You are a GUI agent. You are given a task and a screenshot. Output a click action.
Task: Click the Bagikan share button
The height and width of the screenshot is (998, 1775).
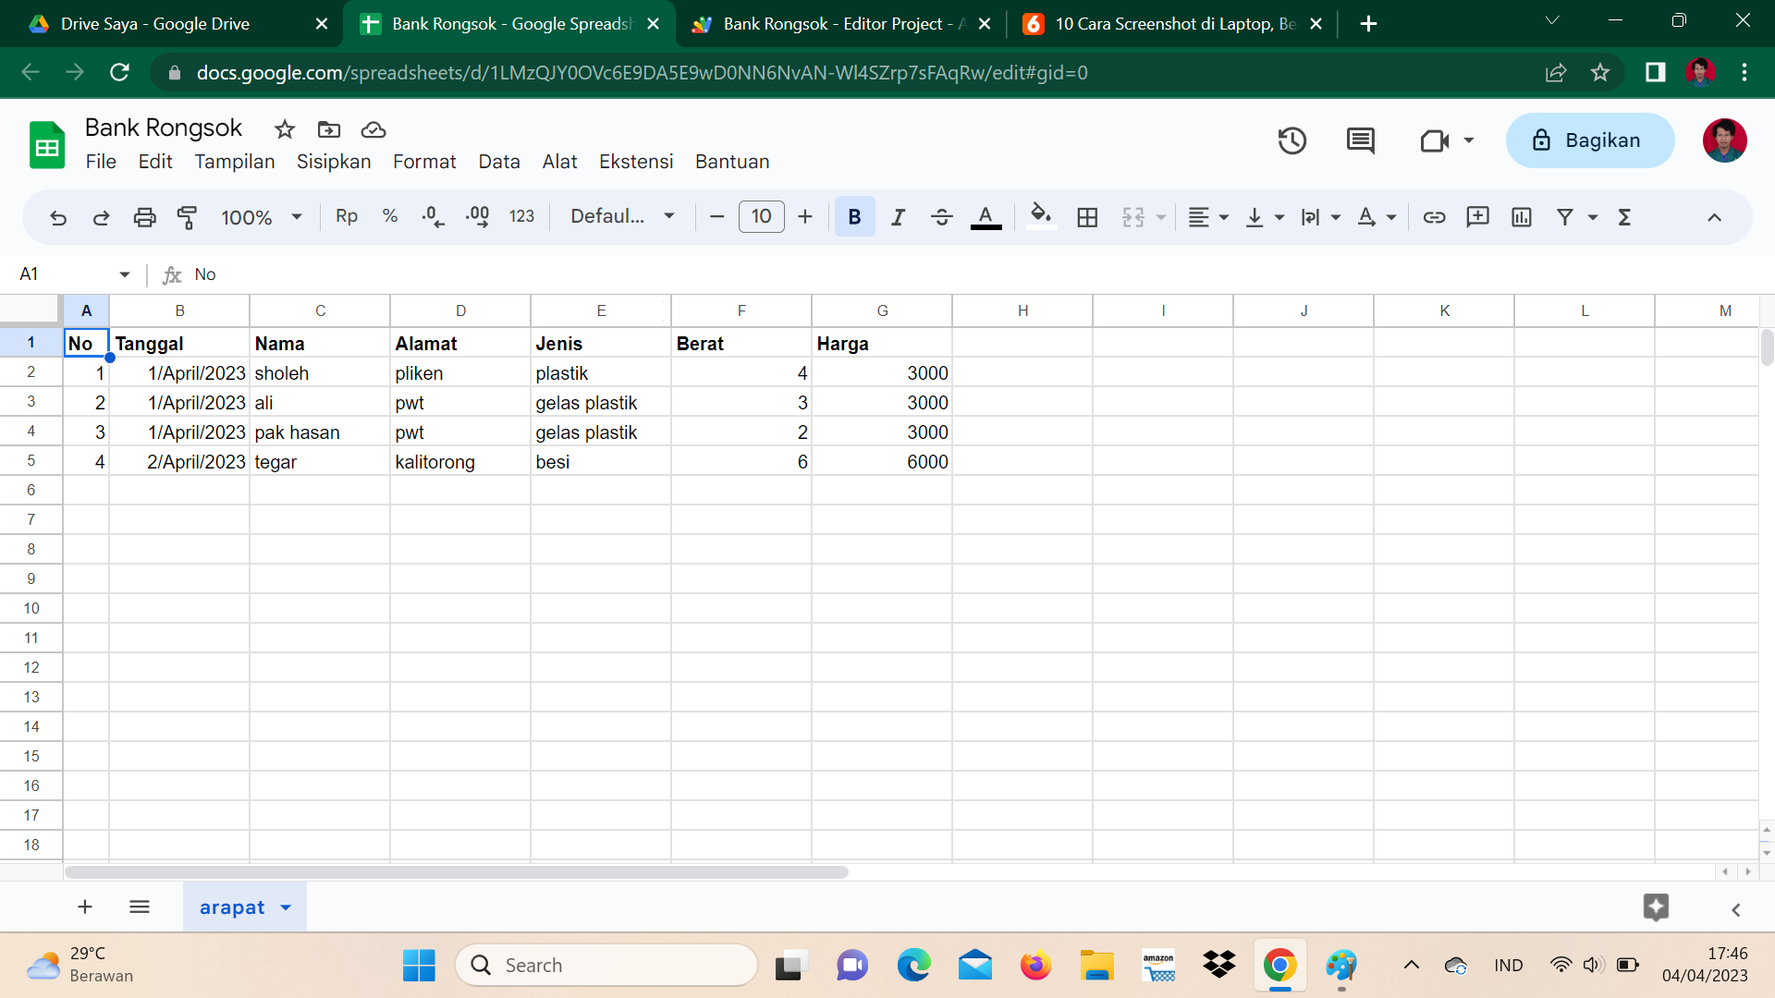point(1589,140)
